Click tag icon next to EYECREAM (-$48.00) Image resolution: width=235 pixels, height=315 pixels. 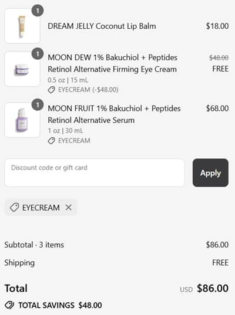click(52, 90)
